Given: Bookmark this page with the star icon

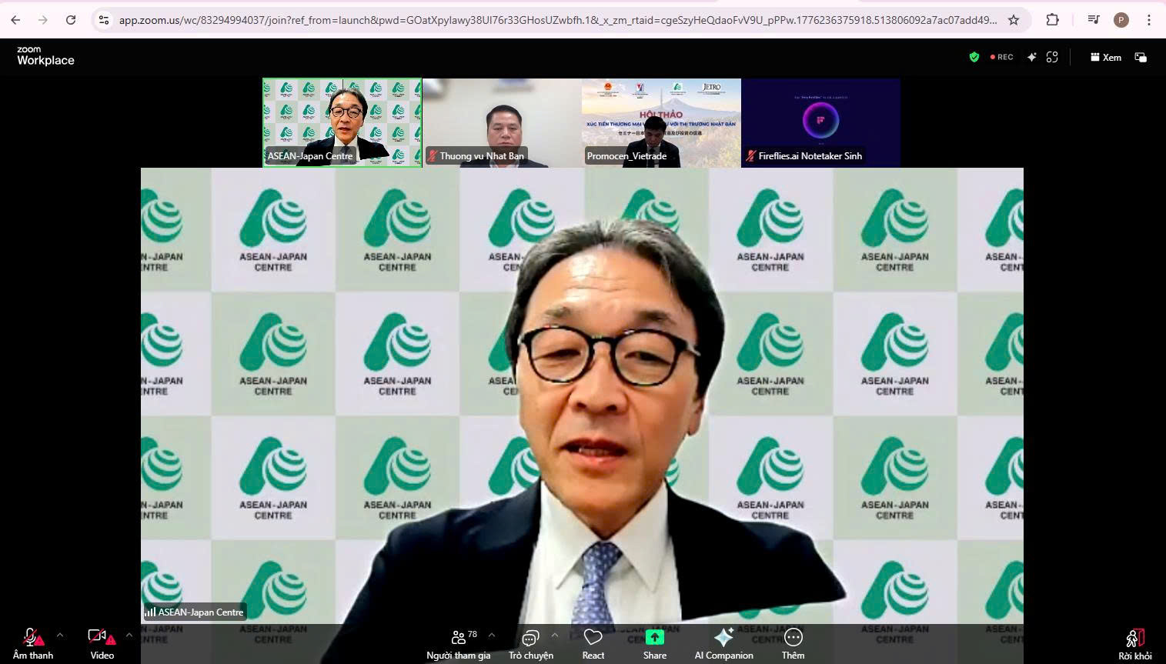Looking at the screenshot, I should [x=1014, y=20].
